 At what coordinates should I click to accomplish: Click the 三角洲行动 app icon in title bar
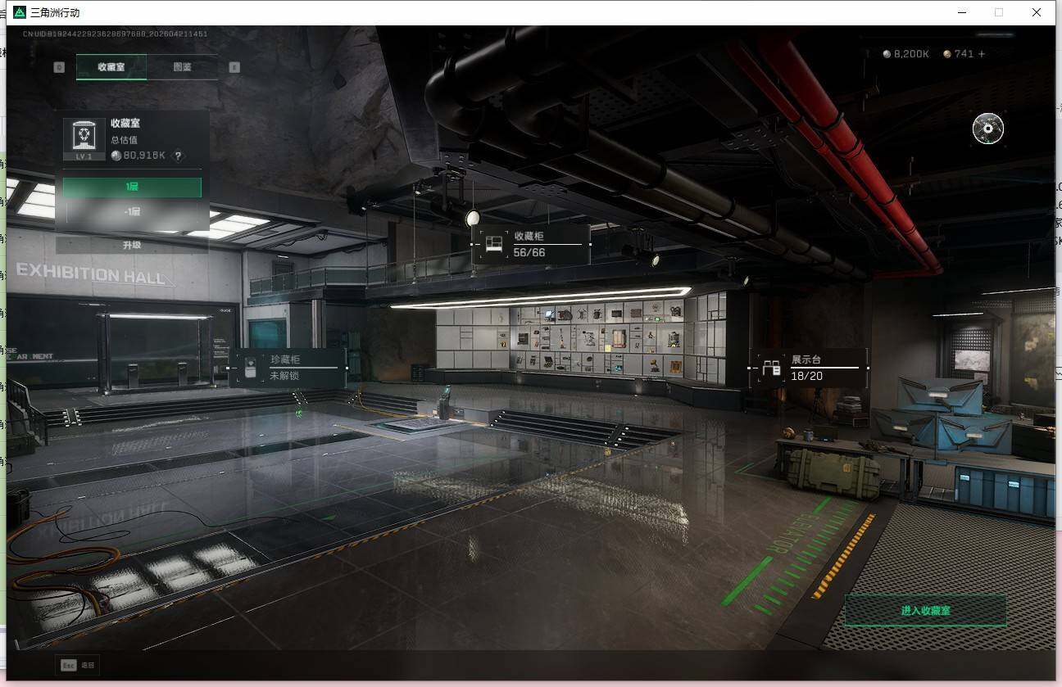[20, 12]
